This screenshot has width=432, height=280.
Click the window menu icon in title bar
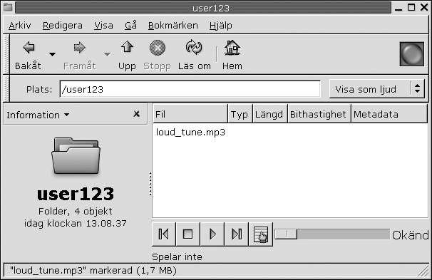click(x=8, y=7)
